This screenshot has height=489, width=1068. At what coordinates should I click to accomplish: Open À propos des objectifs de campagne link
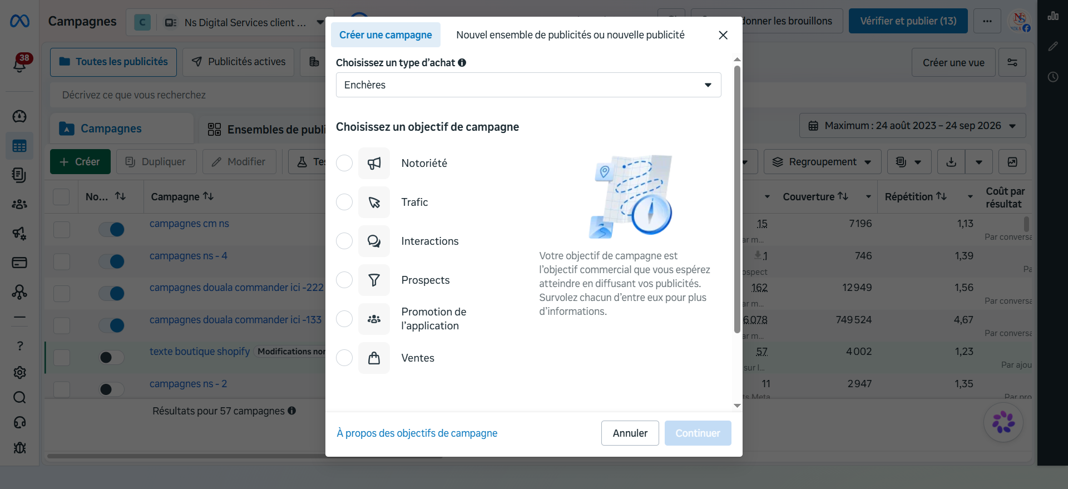tap(417, 433)
